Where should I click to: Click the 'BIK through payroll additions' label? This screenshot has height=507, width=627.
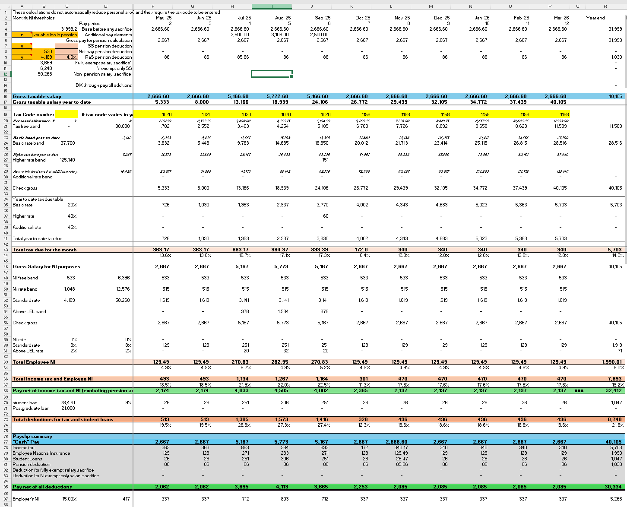104,85
